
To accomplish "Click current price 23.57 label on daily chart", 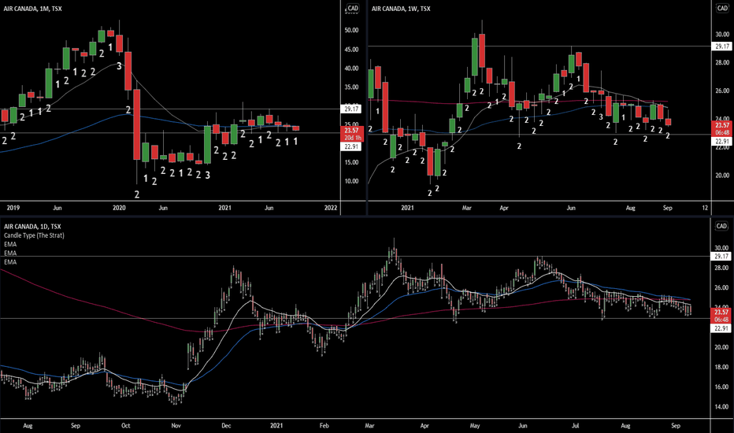I will [x=721, y=313].
